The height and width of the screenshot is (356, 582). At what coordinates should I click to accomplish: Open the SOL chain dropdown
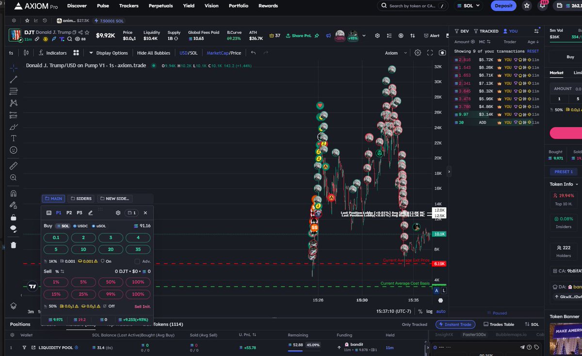tap(469, 6)
